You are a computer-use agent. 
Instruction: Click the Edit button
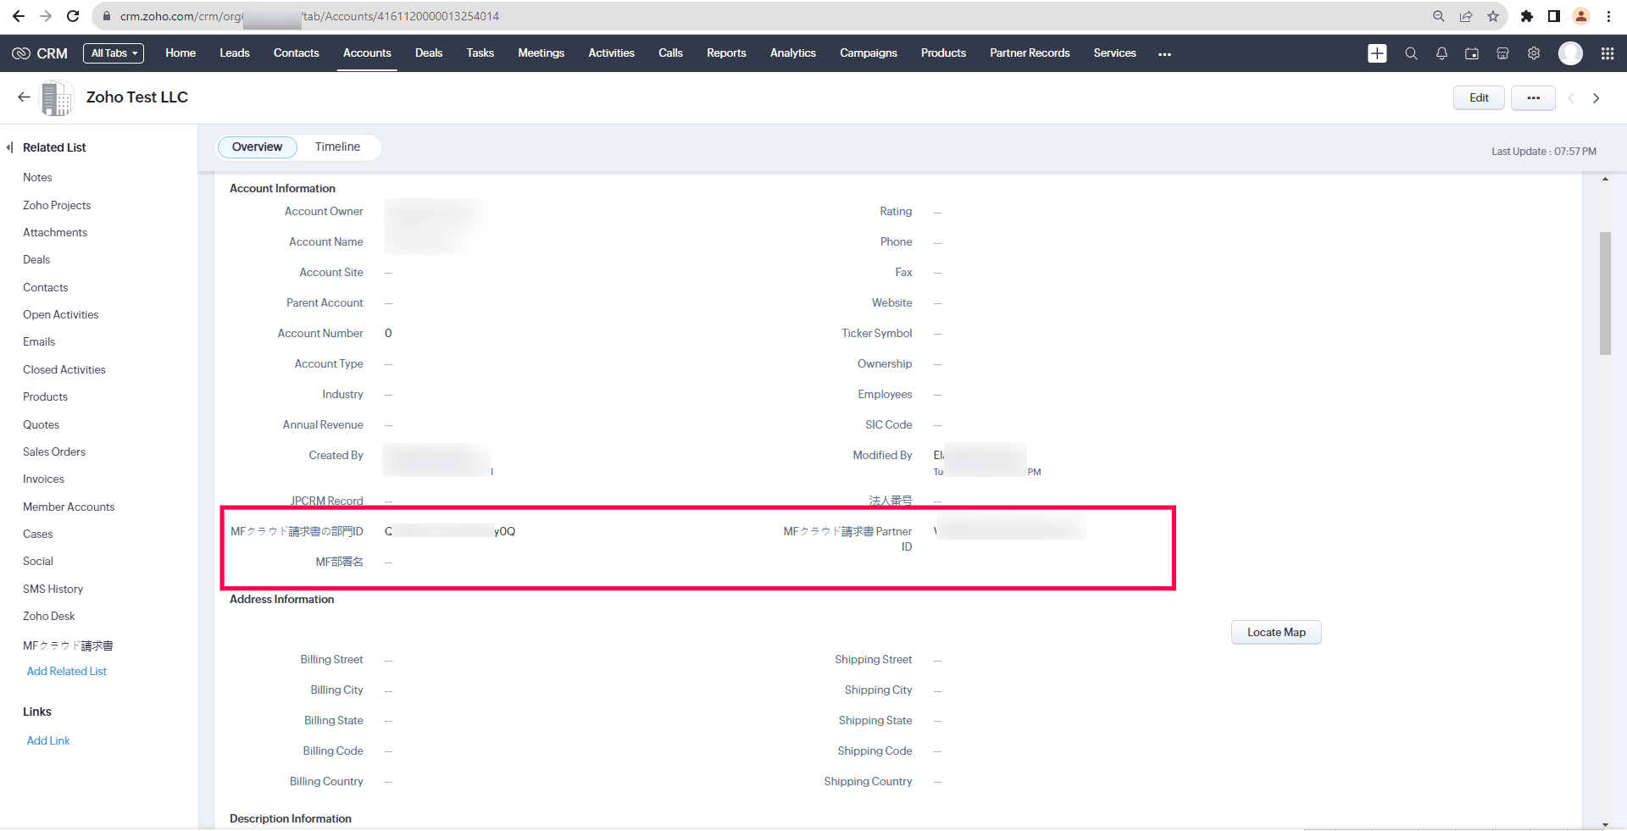tap(1479, 98)
